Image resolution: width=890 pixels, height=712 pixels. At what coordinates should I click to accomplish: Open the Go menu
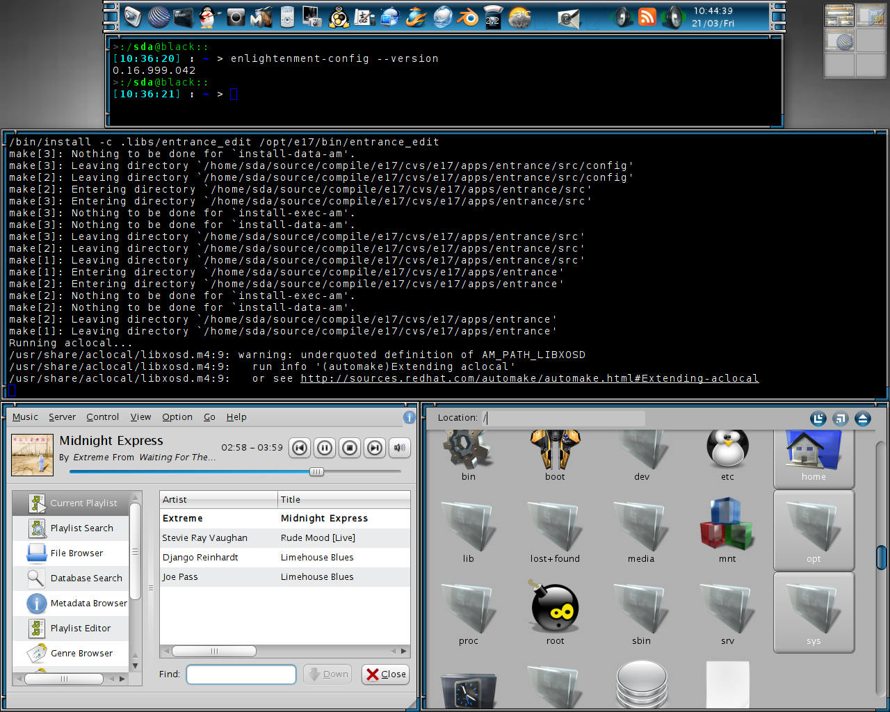tap(209, 417)
